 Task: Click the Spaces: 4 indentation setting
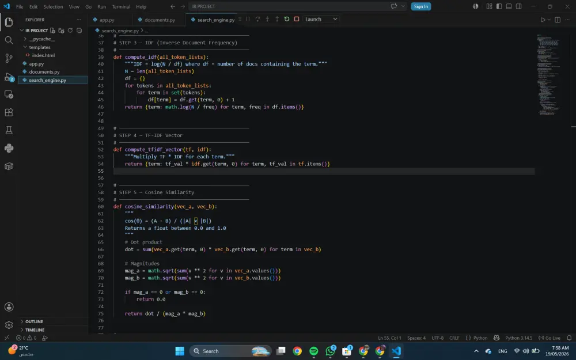point(416,338)
